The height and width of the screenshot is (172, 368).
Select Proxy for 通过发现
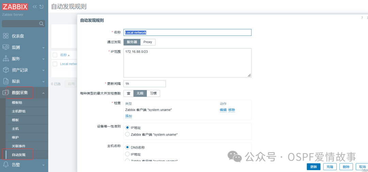tap(148, 42)
